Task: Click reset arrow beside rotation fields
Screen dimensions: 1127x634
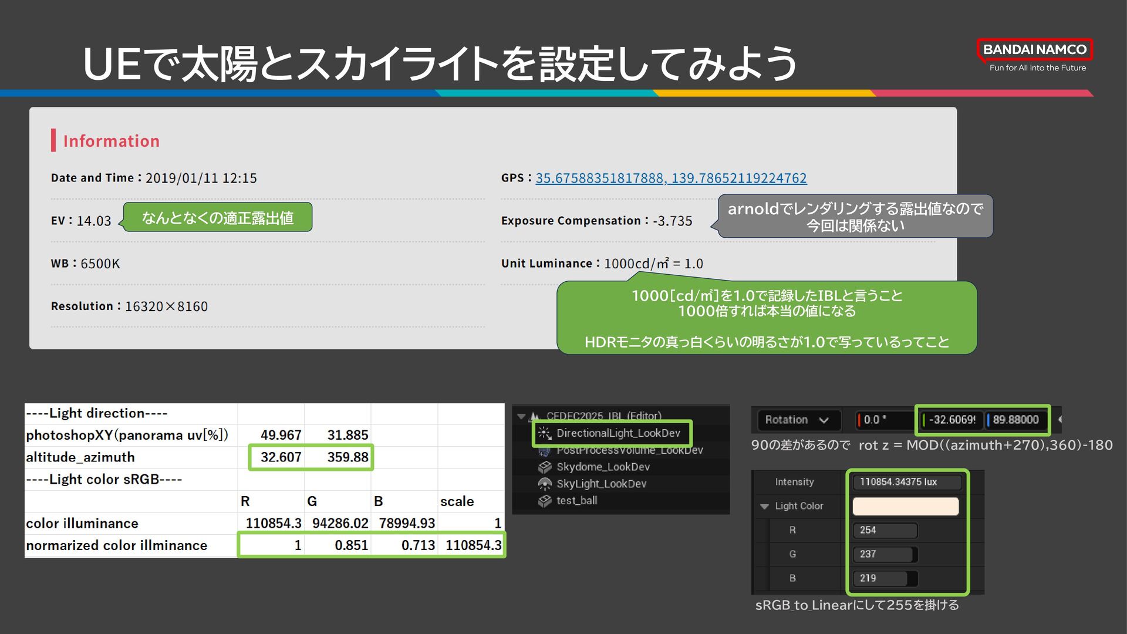Action: (1059, 420)
